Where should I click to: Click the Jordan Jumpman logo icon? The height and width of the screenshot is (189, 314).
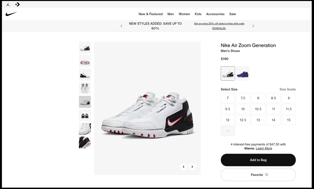[8, 4]
